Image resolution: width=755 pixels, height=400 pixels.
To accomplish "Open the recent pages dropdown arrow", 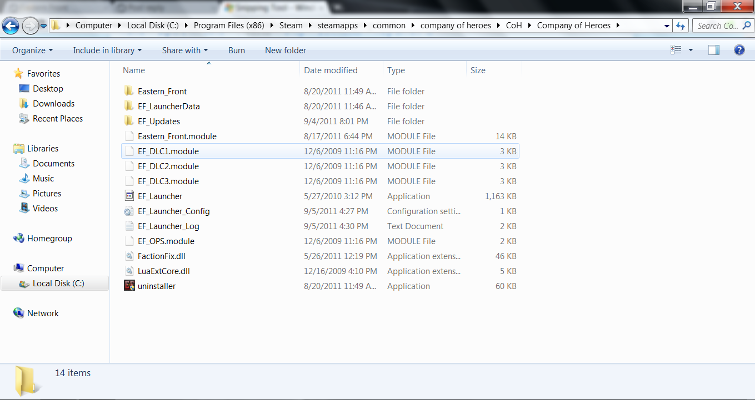I will tap(43, 26).
